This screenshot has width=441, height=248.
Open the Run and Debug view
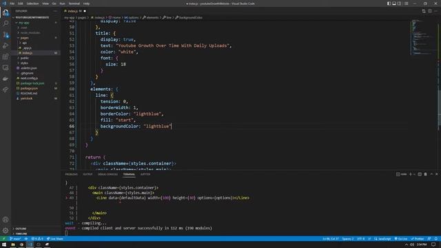tap(6, 45)
